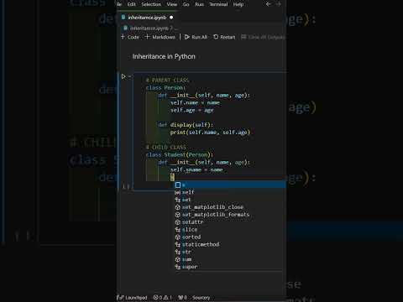Click the back navigation arrow

point(269,4)
